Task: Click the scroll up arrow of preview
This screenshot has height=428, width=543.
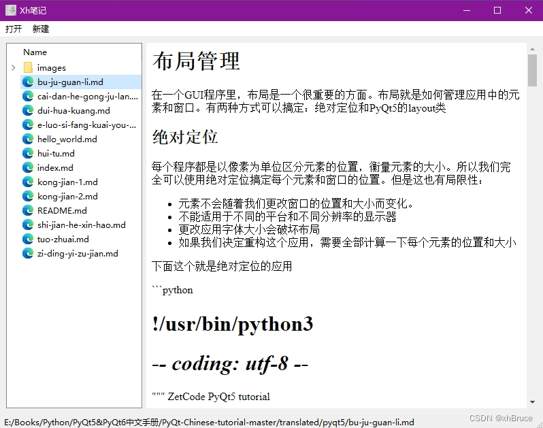Action: pyautogui.click(x=532, y=49)
